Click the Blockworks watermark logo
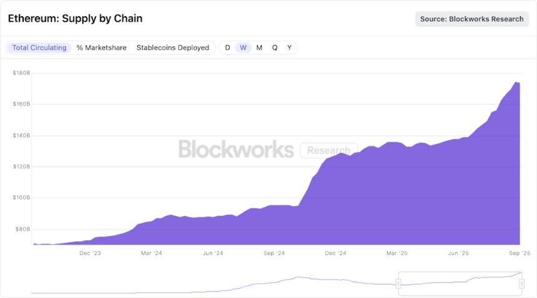Screen dimensions: 537x298 [x=236, y=150]
